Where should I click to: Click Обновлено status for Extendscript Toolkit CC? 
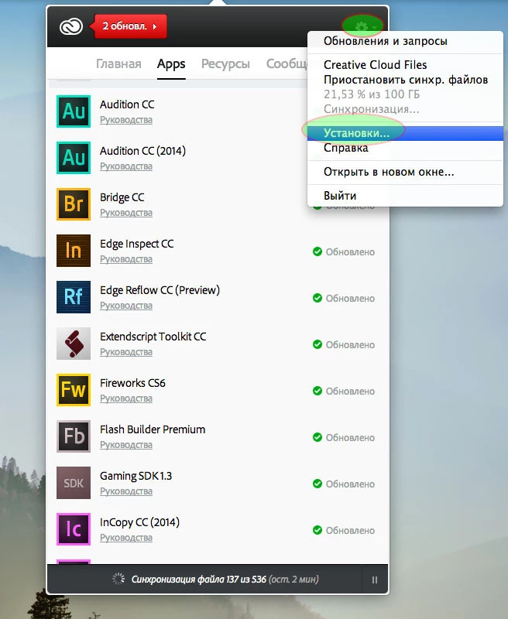[344, 344]
